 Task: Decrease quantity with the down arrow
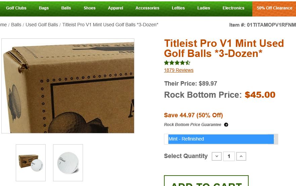pos(217,156)
